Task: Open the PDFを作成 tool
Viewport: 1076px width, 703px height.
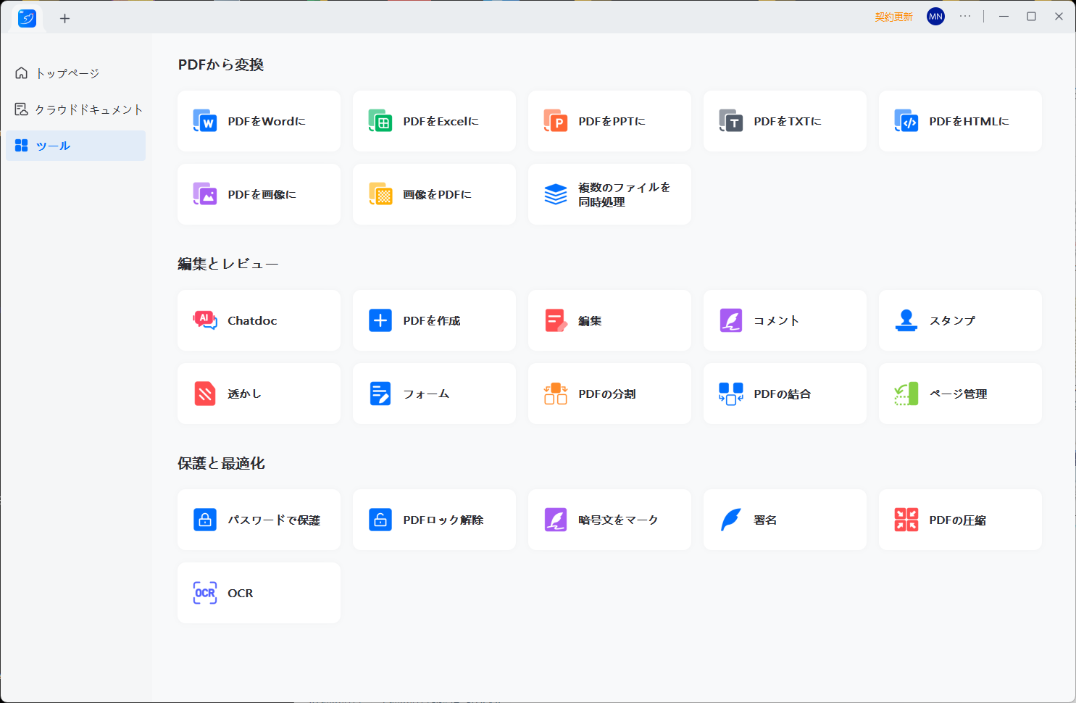Action: coord(434,320)
